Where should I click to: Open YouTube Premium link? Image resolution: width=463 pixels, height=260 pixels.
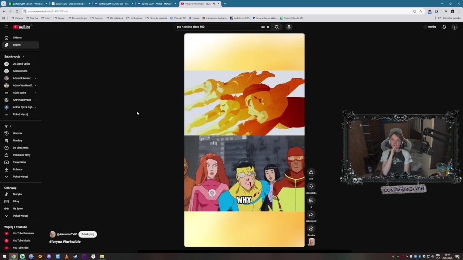21,233
